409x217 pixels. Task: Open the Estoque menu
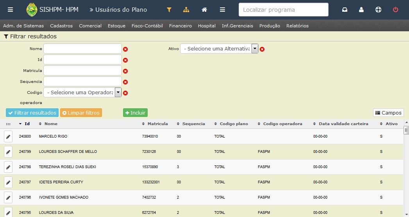tap(116, 25)
